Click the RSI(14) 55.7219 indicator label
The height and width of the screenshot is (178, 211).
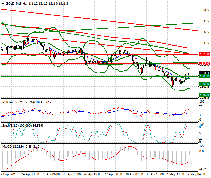[13, 102]
